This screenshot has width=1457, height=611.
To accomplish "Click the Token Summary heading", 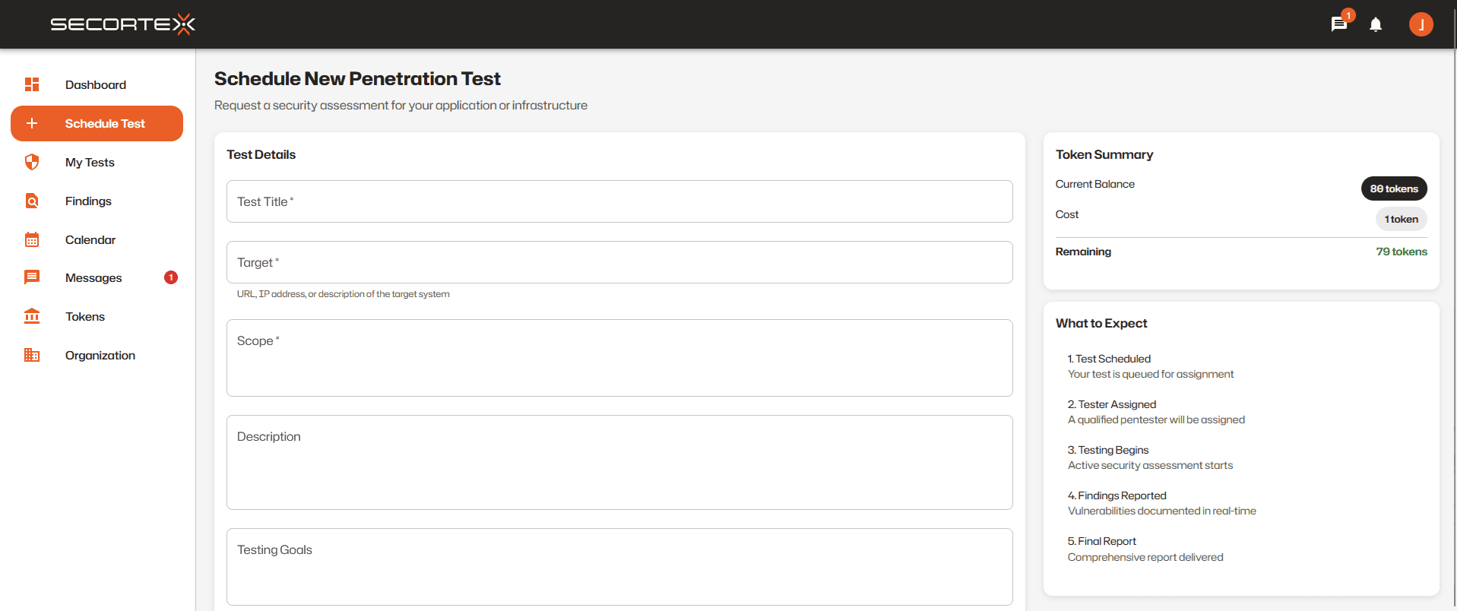I will [1104, 154].
